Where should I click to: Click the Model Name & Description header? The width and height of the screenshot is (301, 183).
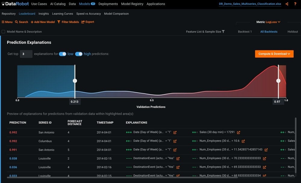point(24,31)
